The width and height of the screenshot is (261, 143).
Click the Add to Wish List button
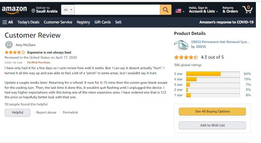tap(212, 125)
